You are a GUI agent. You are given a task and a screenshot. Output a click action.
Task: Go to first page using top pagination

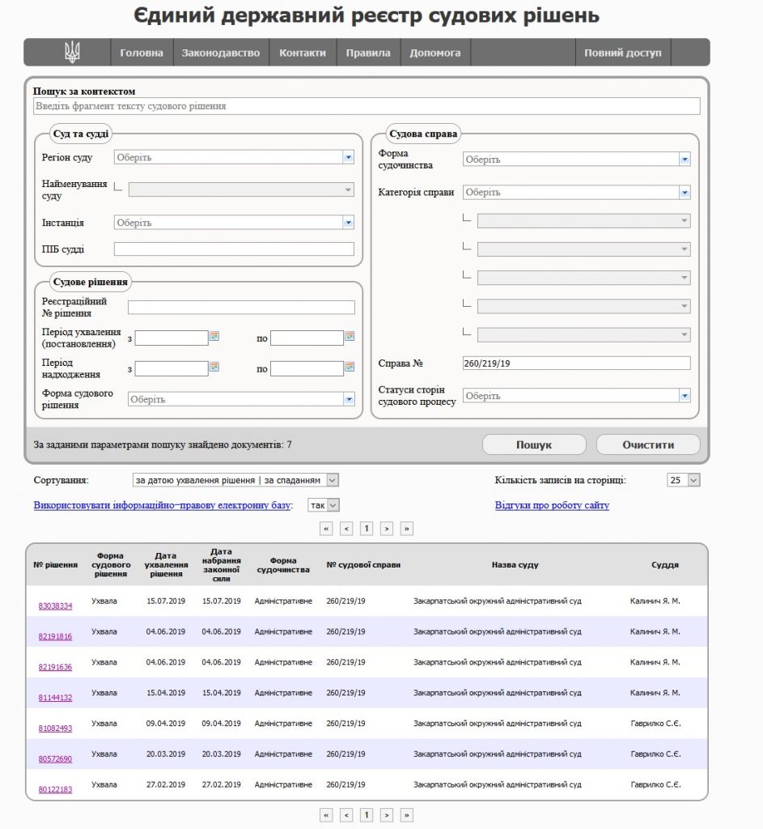tap(327, 529)
